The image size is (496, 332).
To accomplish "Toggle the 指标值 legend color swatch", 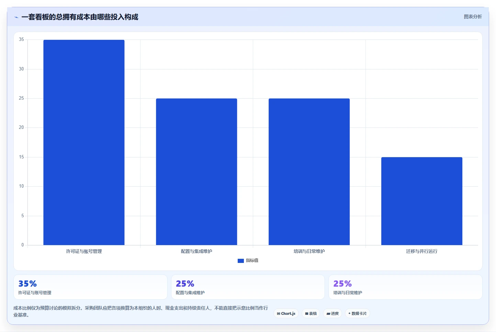I will [241, 261].
